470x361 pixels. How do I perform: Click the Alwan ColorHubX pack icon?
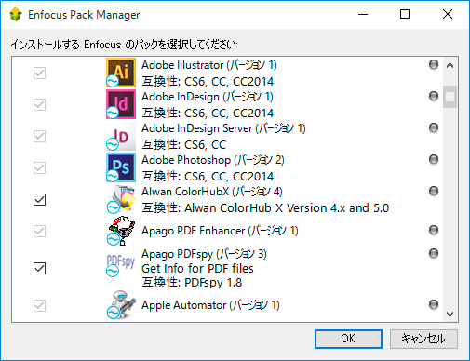click(x=121, y=199)
